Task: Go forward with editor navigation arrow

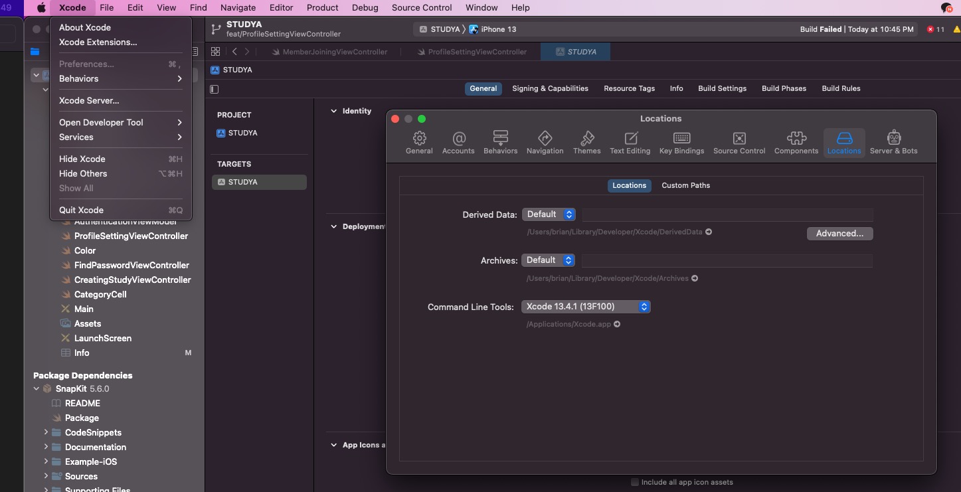Action: (x=247, y=52)
